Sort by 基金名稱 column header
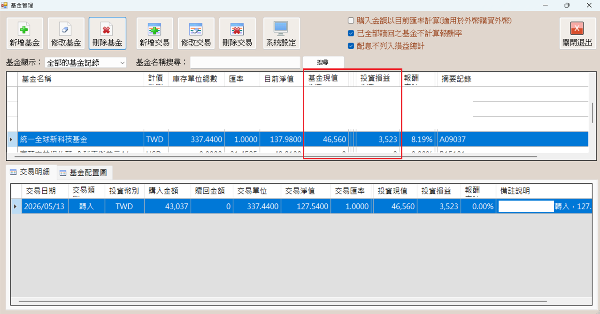Viewport: 600px width, 314px height. click(x=80, y=79)
